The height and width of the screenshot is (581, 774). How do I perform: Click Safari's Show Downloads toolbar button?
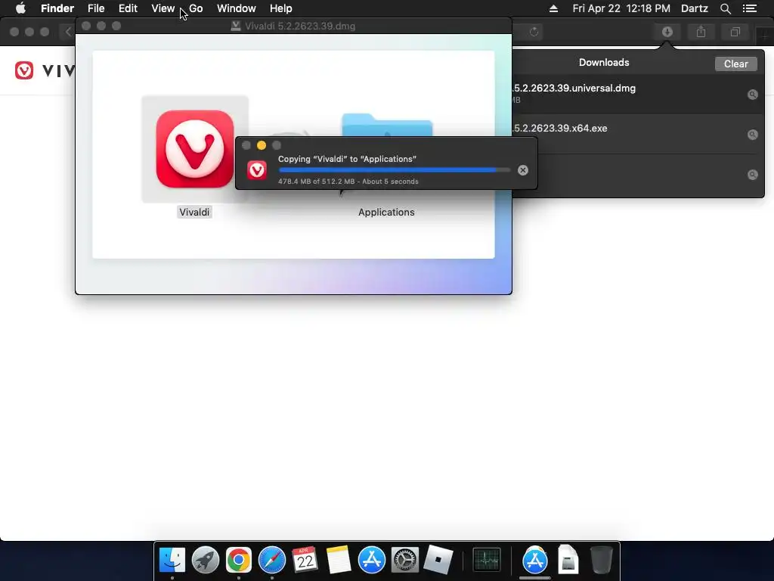667,32
